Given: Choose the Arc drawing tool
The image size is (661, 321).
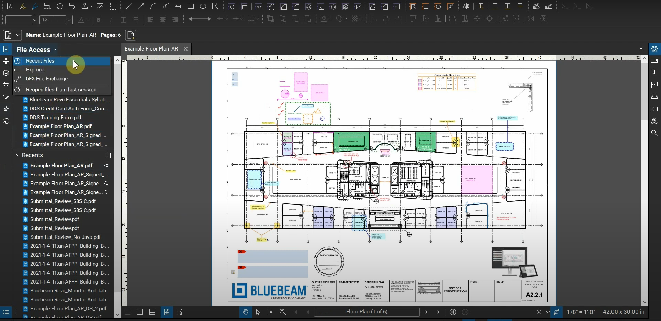Looking at the screenshot, I should click(x=152, y=6).
